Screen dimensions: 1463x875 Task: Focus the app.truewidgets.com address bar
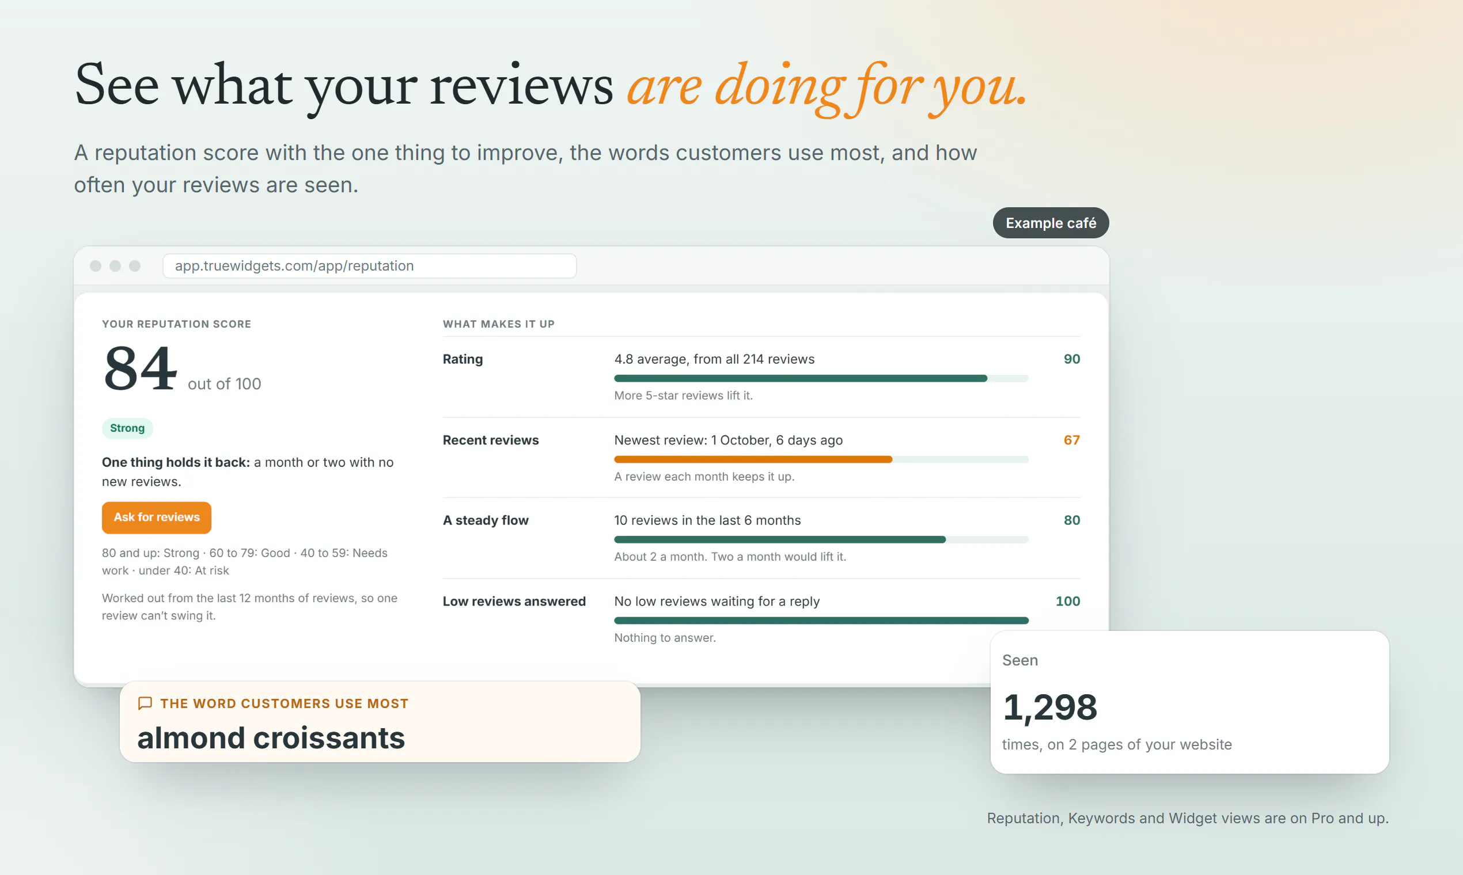pos(369,266)
